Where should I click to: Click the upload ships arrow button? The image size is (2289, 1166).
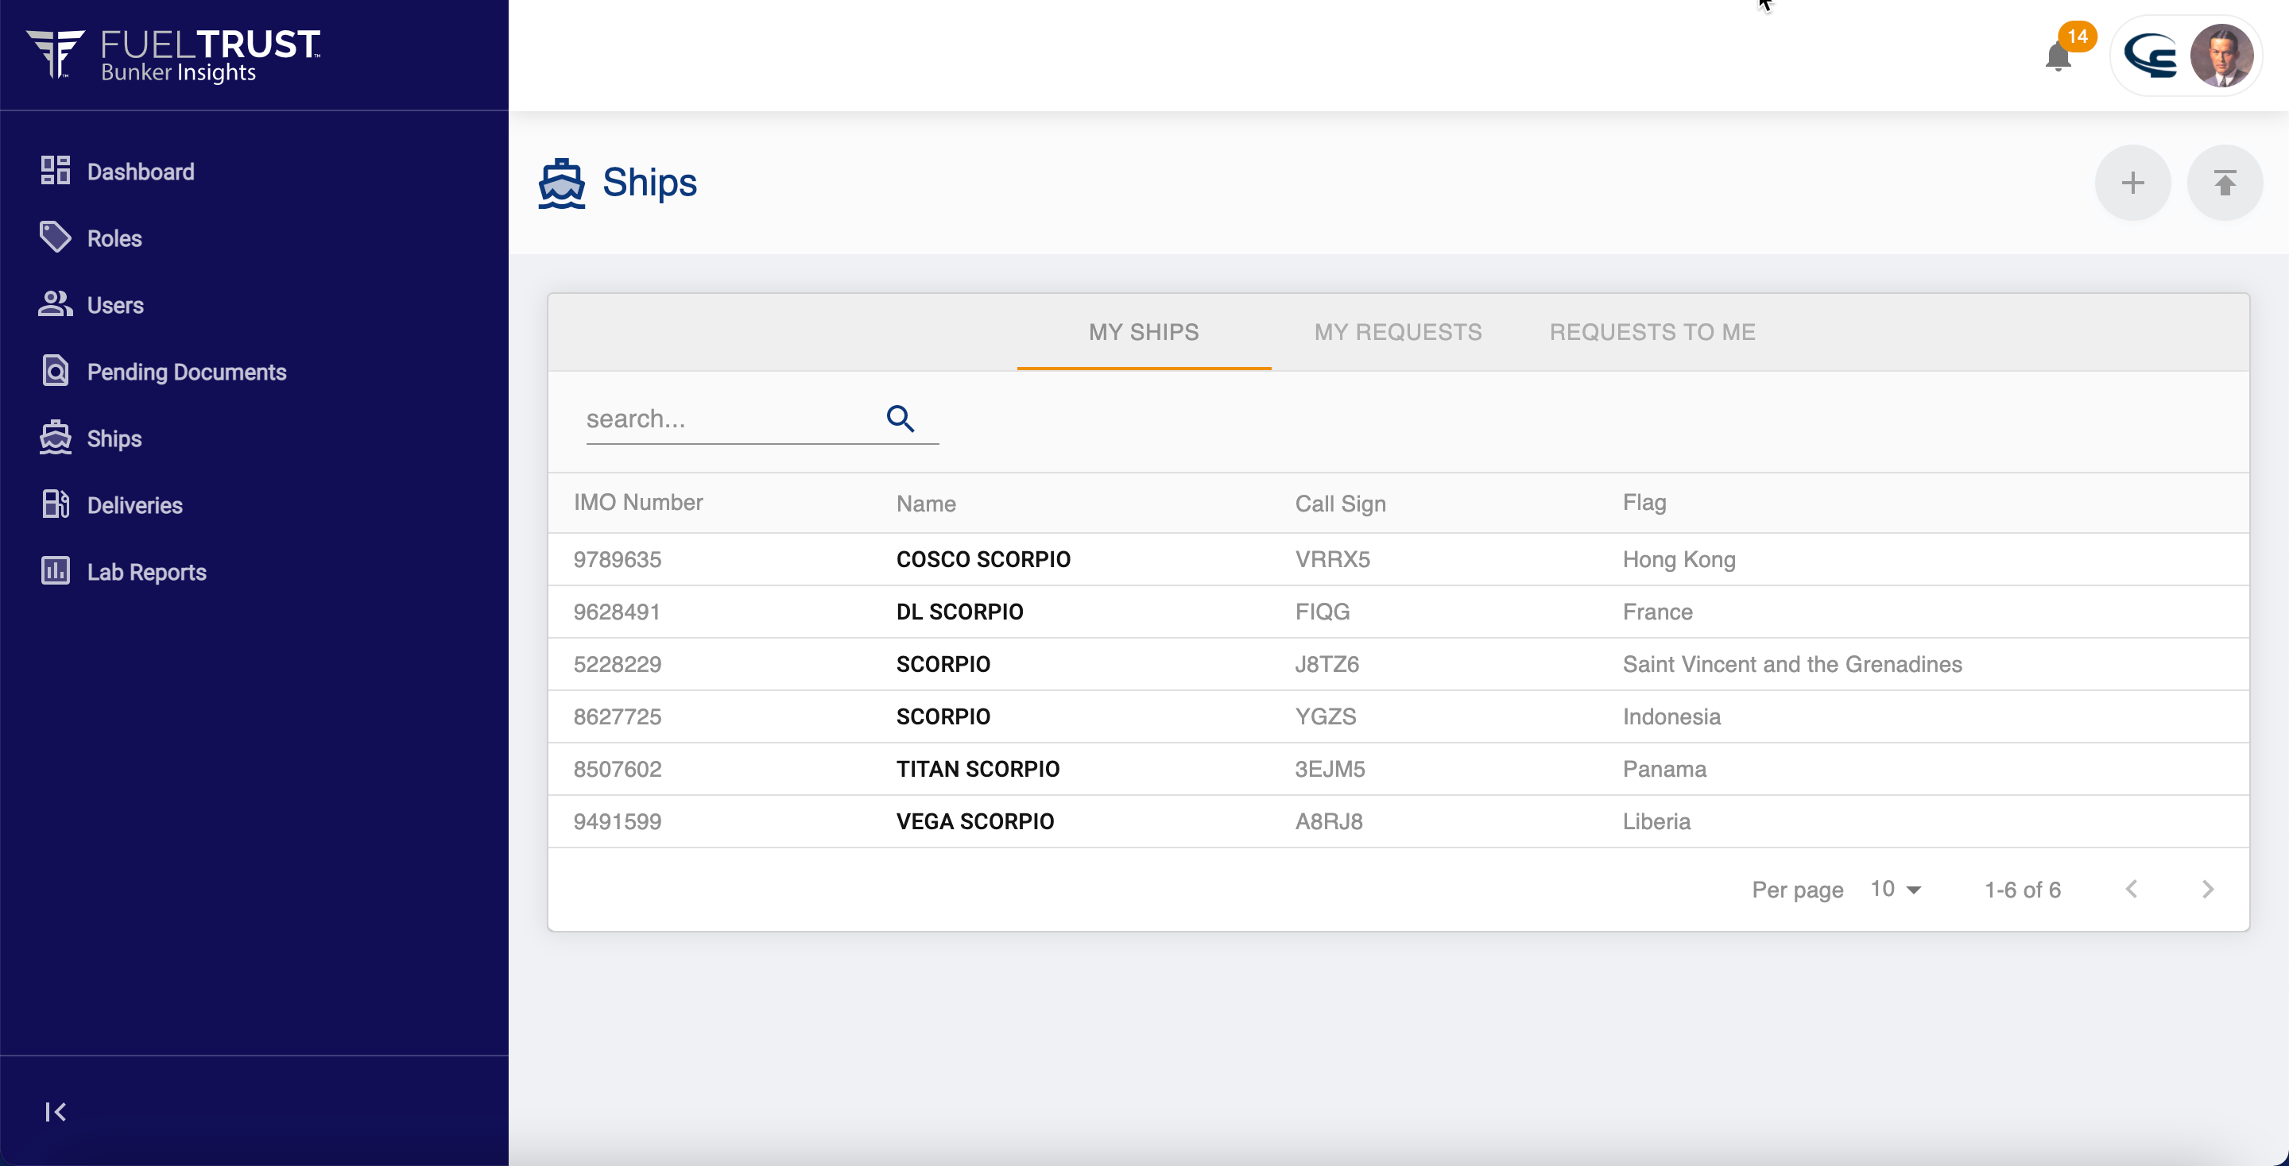(x=2224, y=183)
